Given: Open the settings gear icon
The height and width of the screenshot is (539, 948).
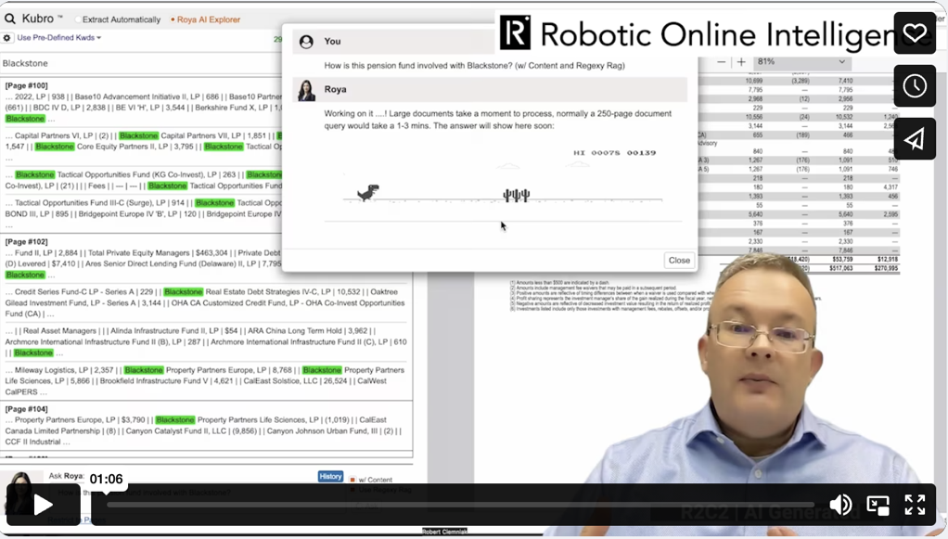Looking at the screenshot, I should pos(7,37).
